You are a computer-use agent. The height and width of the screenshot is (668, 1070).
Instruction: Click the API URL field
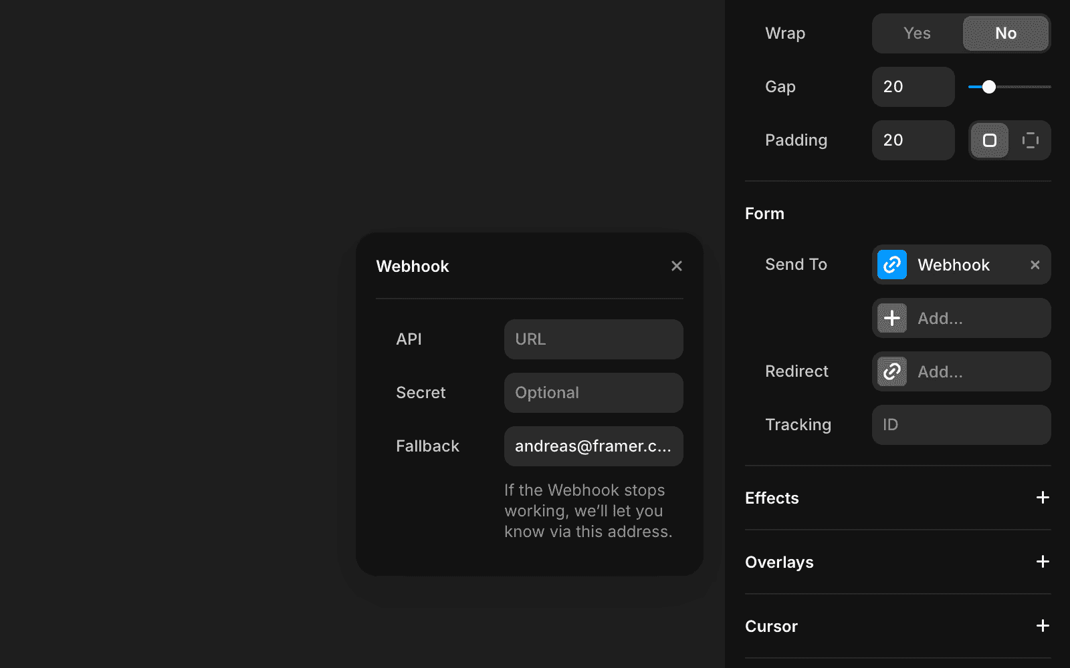593,339
